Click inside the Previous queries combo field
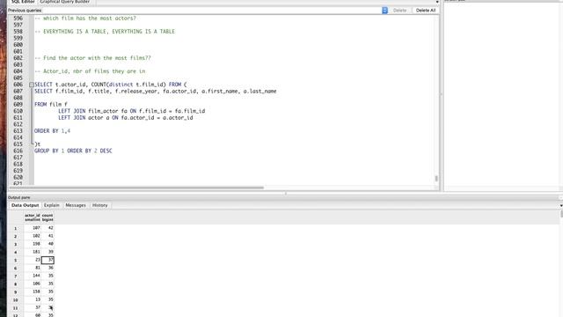This screenshot has height=317, width=563. (212, 11)
